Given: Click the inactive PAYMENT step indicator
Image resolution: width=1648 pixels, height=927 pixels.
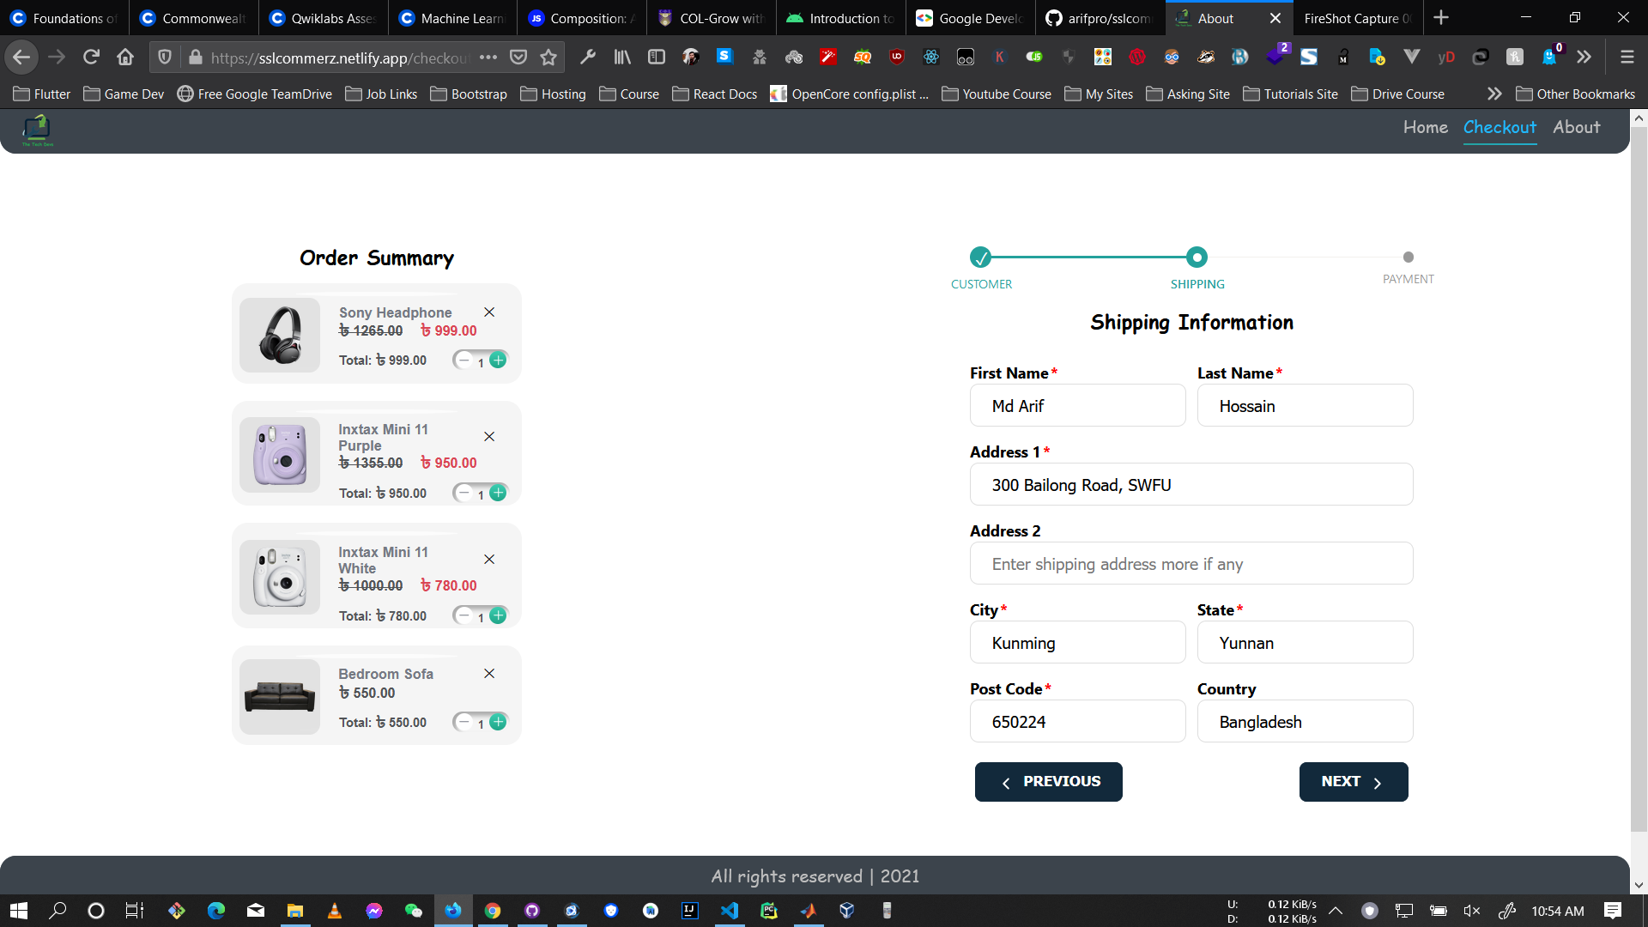Looking at the screenshot, I should 1407,257.
